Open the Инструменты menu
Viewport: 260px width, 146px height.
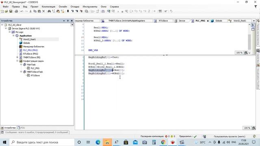[x=90, y=6]
